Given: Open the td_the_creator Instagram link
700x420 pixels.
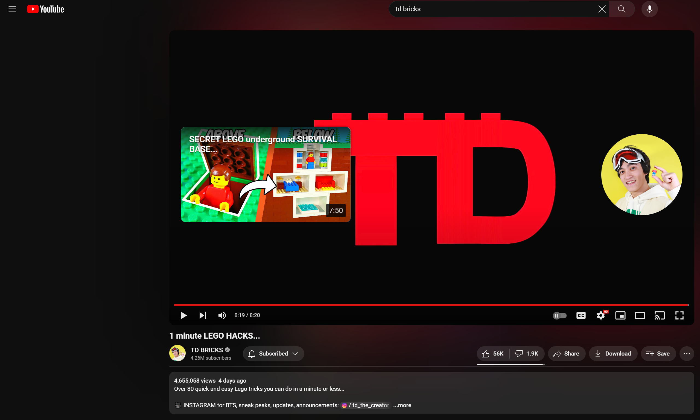Looking at the screenshot, I should 365,405.
